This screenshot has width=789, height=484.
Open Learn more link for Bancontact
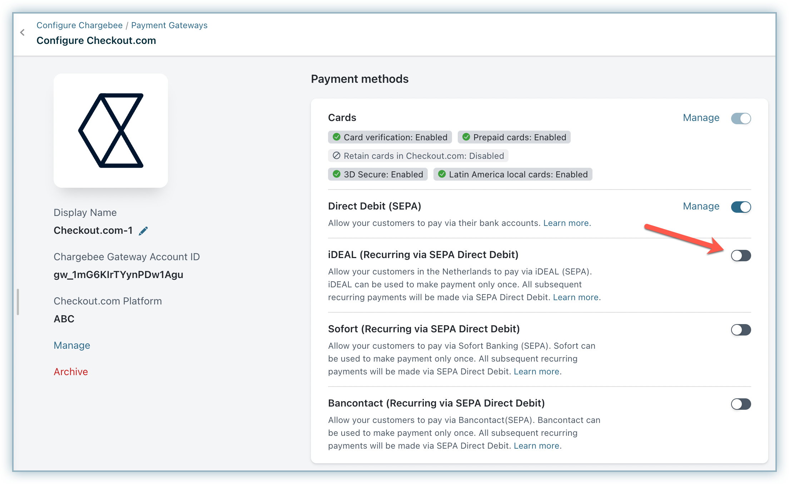pyautogui.click(x=537, y=446)
